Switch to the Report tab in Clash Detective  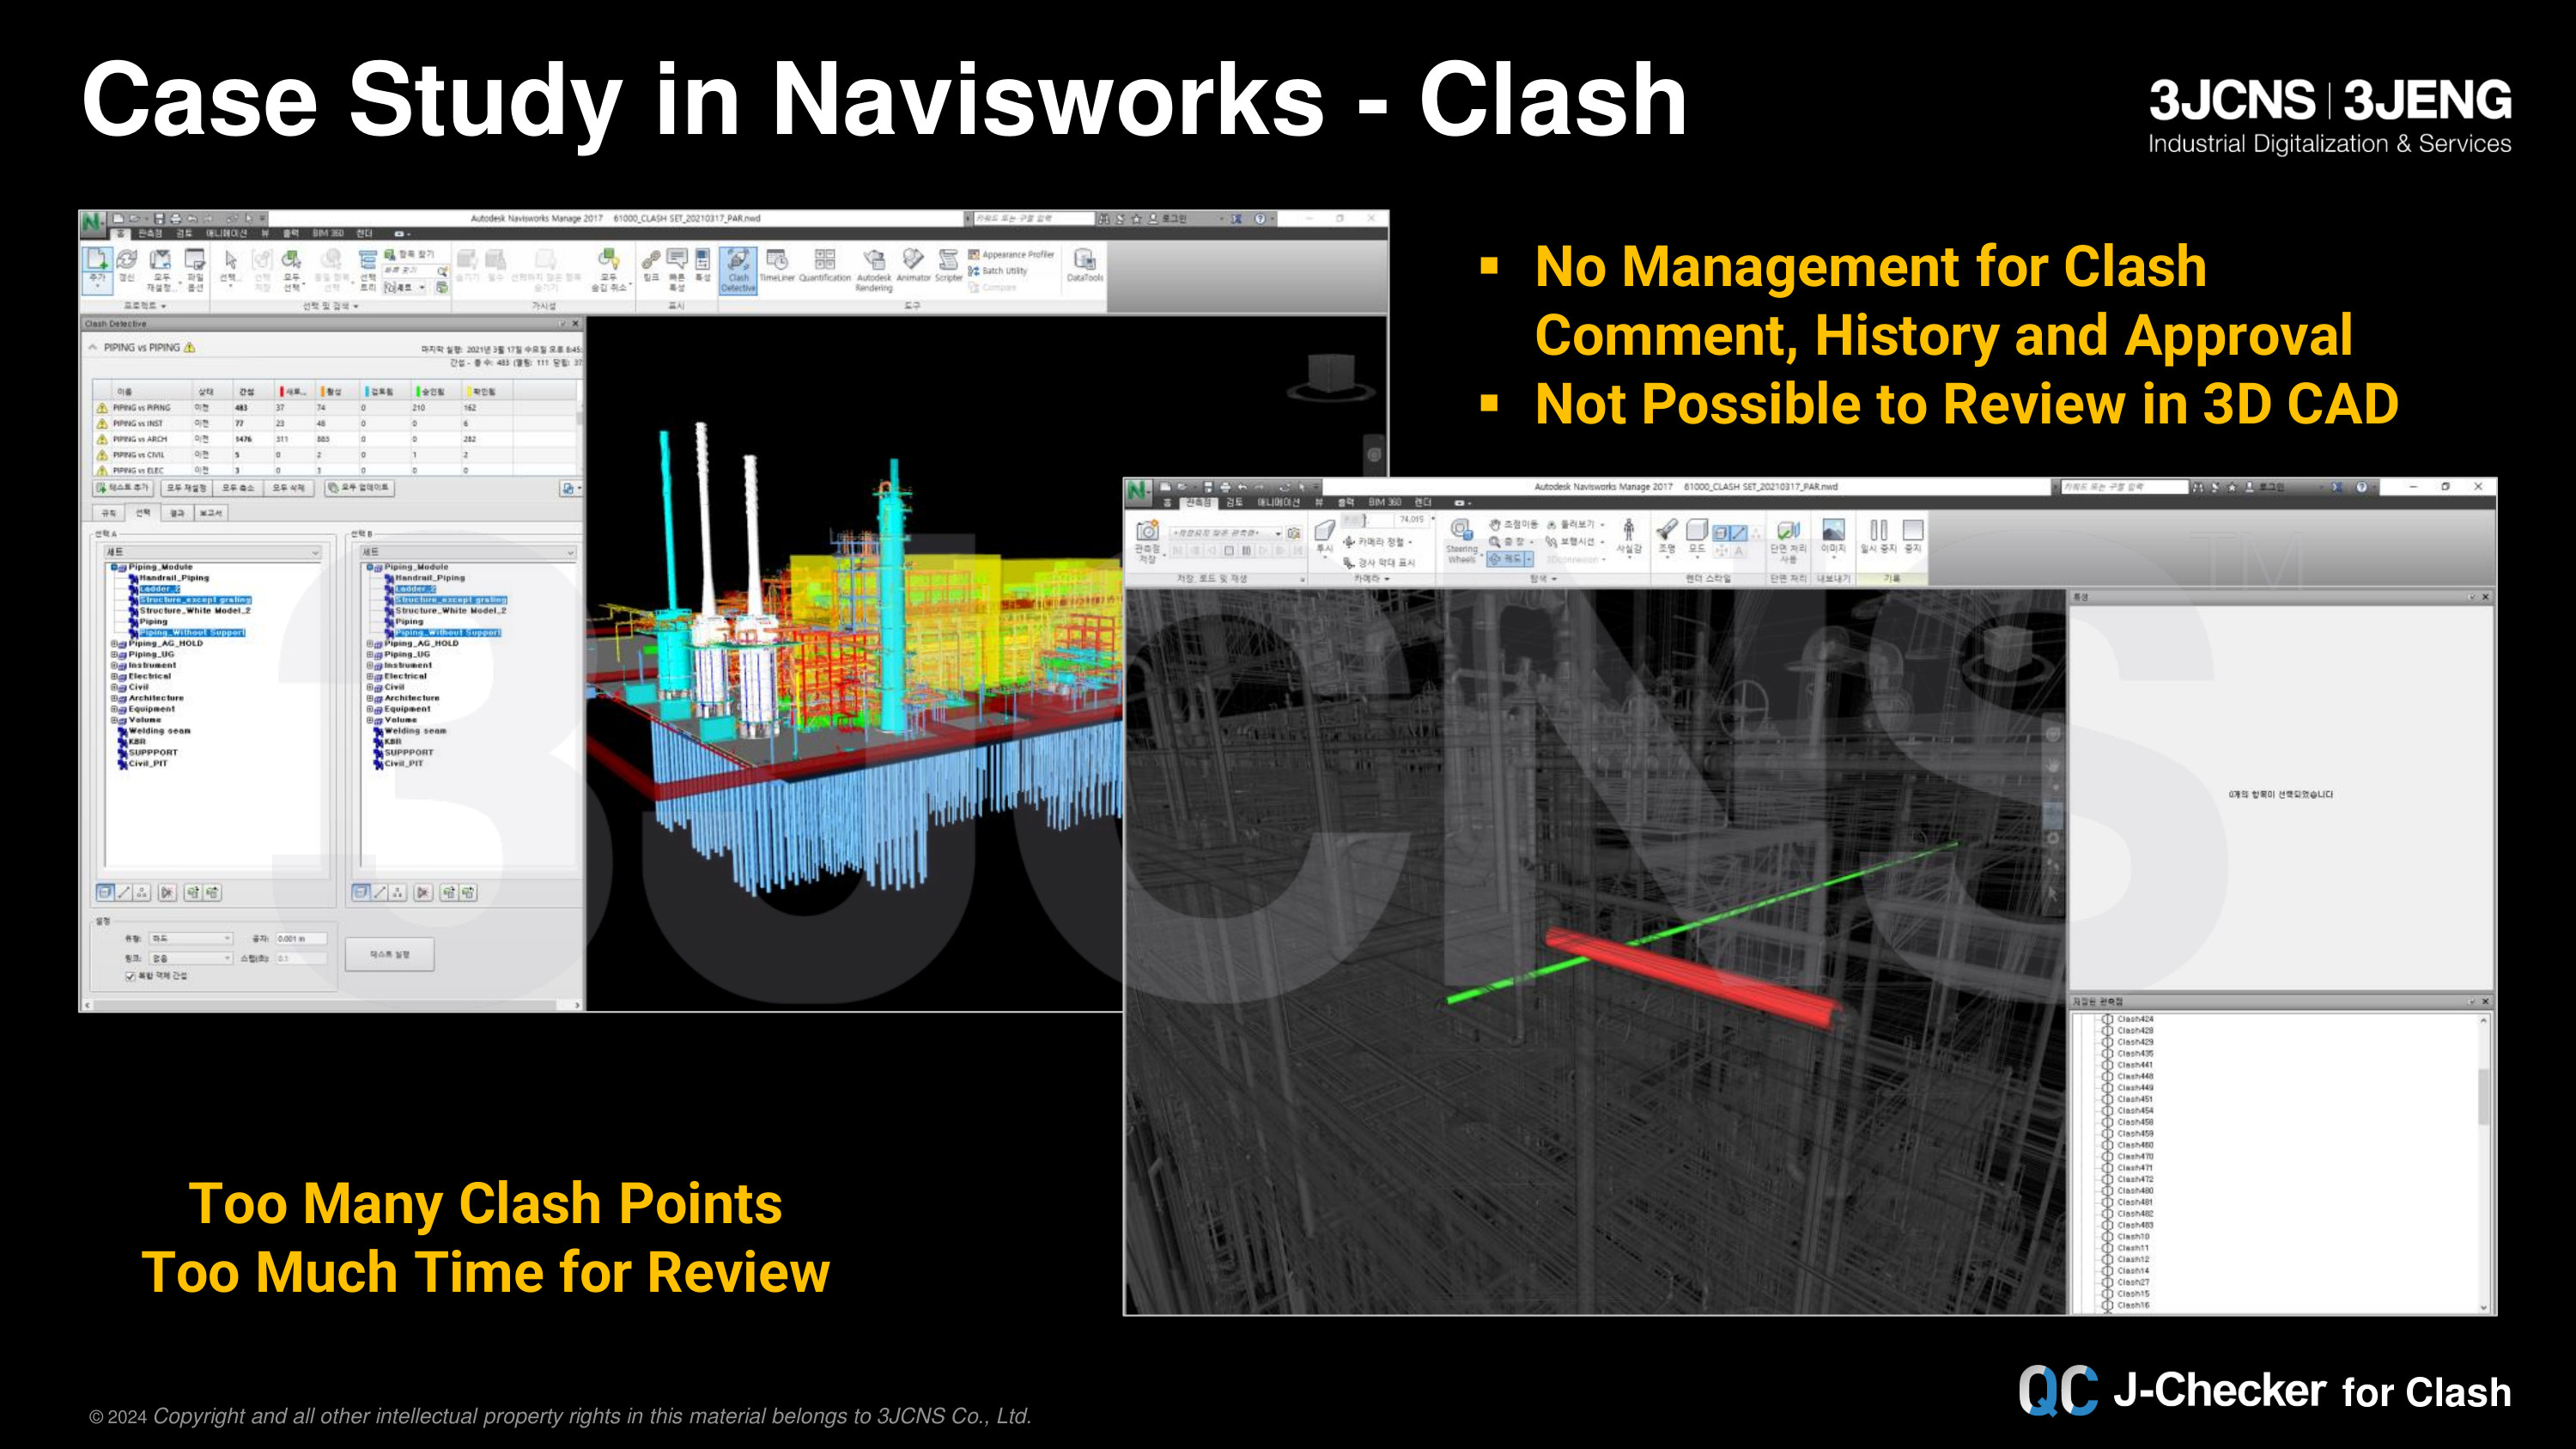pyautogui.click(x=211, y=513)
